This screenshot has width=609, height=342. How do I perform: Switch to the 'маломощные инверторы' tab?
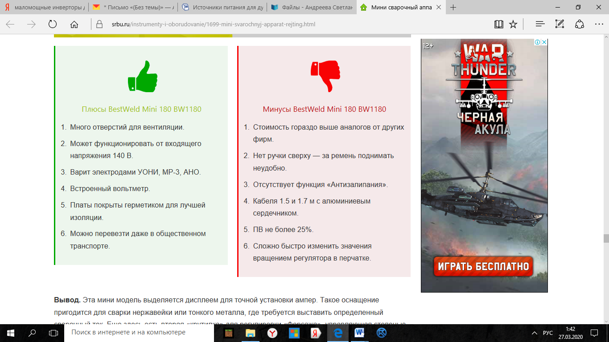point(45,7)
